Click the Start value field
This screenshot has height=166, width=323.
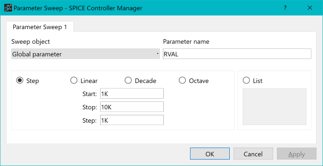[x=132, y=94]
